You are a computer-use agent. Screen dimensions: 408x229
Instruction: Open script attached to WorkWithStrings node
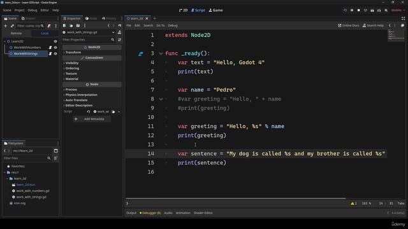[x=50, y=53]
